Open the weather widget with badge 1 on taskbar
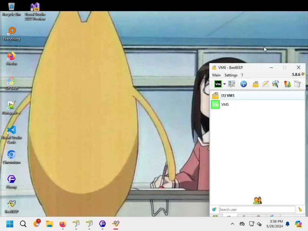 coord(37,223)
